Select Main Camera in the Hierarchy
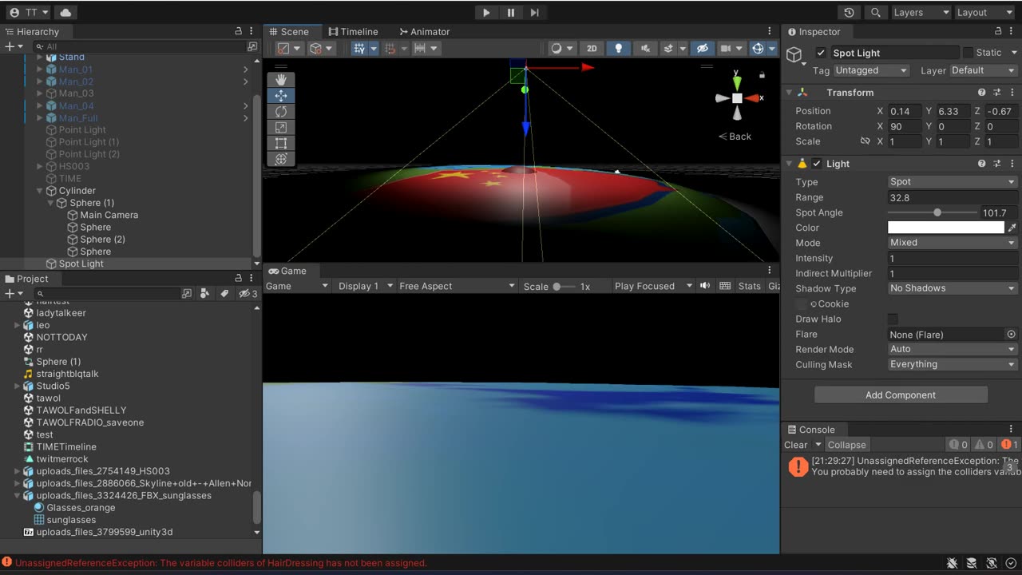This screenshot has width=1022, height=575. click(x=109, y=215)
